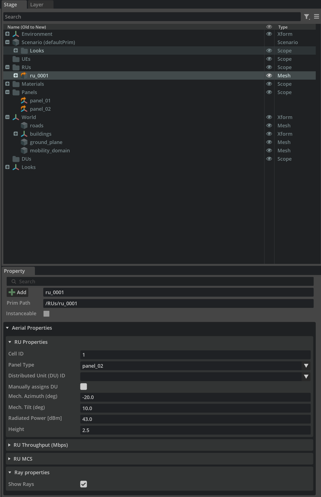Click the ru_0001 orange arrow icon
Screen dimensions: 321x497
[24, 75]
